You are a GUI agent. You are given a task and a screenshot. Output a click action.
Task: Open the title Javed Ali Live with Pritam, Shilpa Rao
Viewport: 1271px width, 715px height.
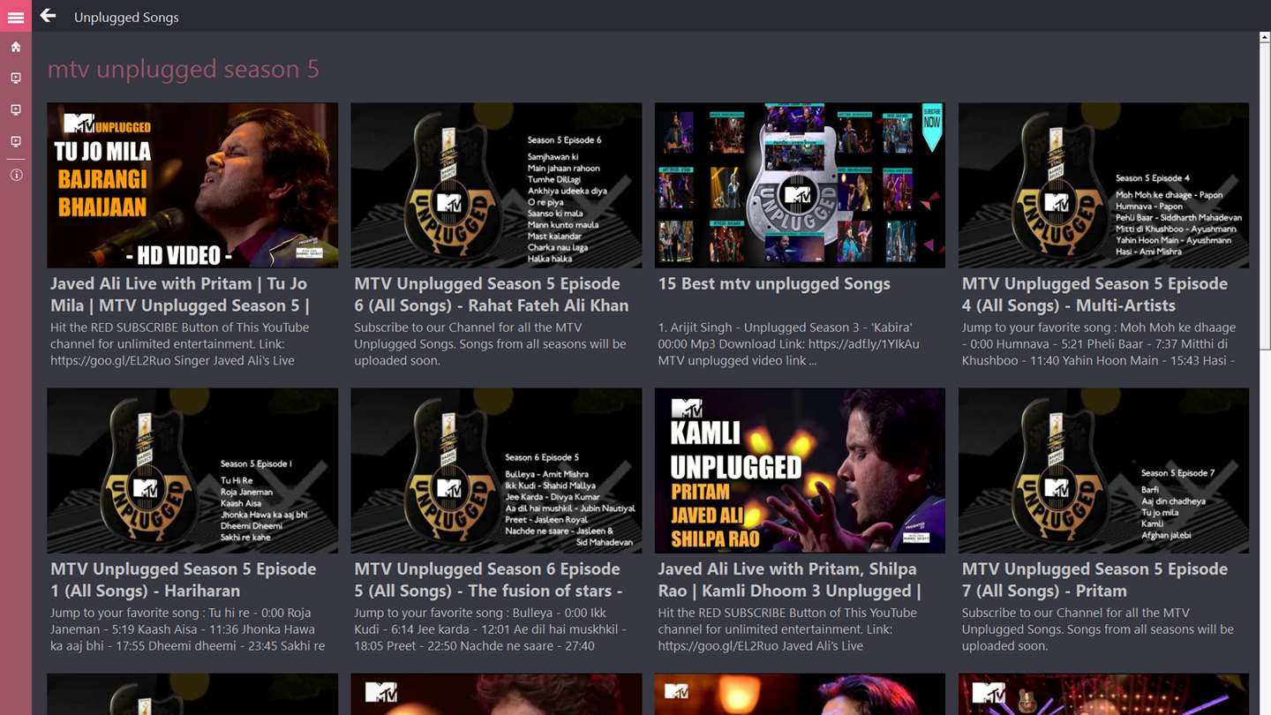coord(790,580)
